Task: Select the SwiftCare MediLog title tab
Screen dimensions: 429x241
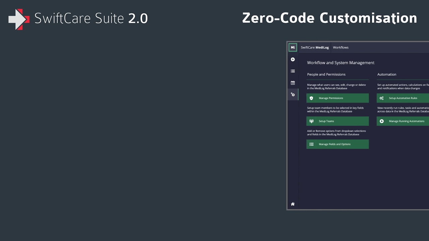Action: [315, 48]
